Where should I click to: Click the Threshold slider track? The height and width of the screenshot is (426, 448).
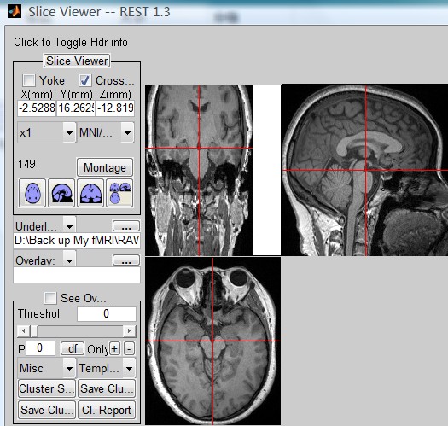pyautogui.click(x=76, y=331)
